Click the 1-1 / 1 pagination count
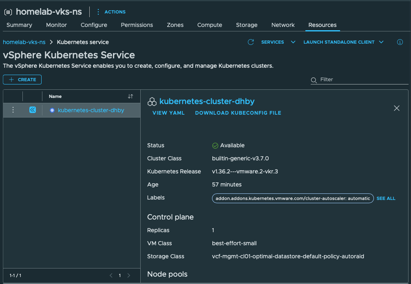This screenshot has height=284, width=411. click(15, 275)
